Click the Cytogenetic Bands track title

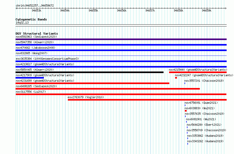click(31, 19)
